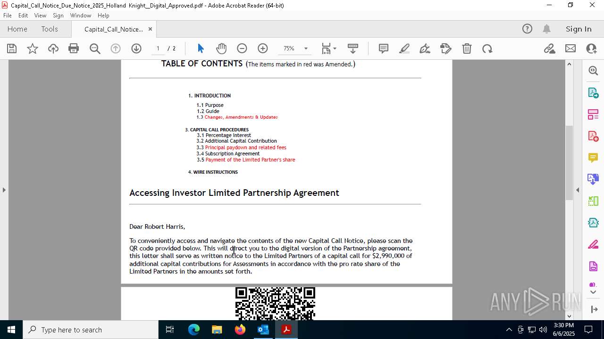Viewport: 604px width, 339px height.
Task: Open the View menu
Action: coord(41,16)
